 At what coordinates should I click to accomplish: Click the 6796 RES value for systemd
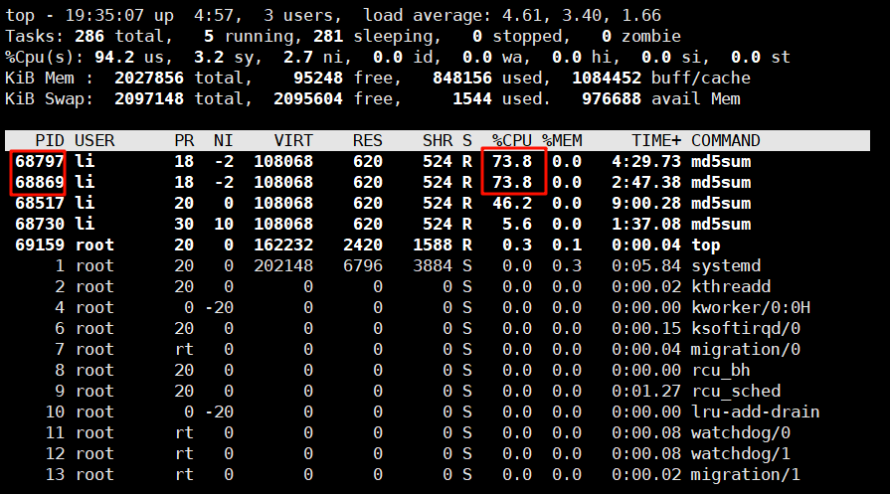[363, 266]
